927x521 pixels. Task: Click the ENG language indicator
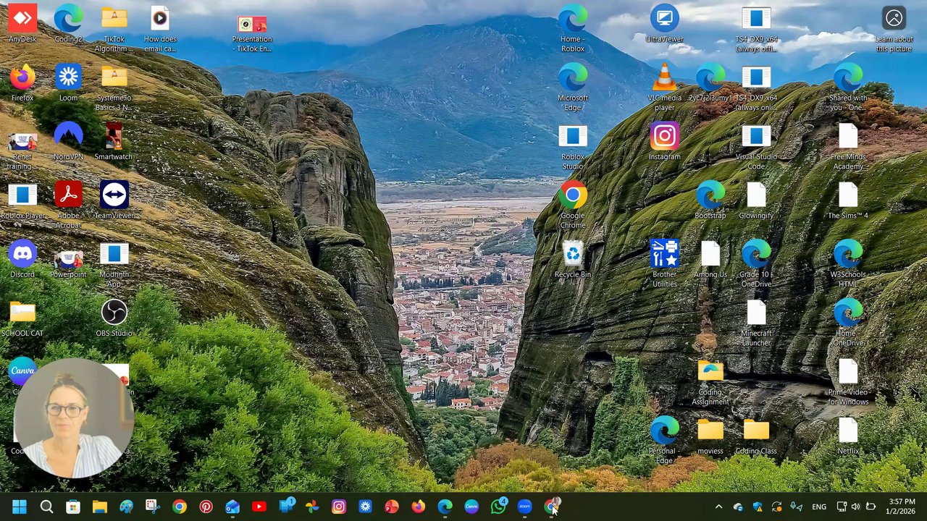pos(819,507)
